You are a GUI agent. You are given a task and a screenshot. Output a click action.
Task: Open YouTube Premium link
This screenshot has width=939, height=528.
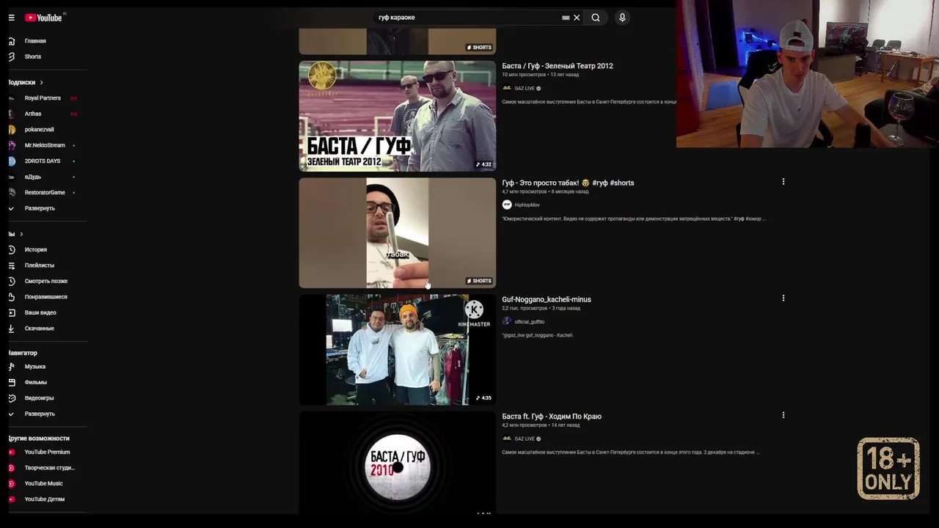click(47, 452)
